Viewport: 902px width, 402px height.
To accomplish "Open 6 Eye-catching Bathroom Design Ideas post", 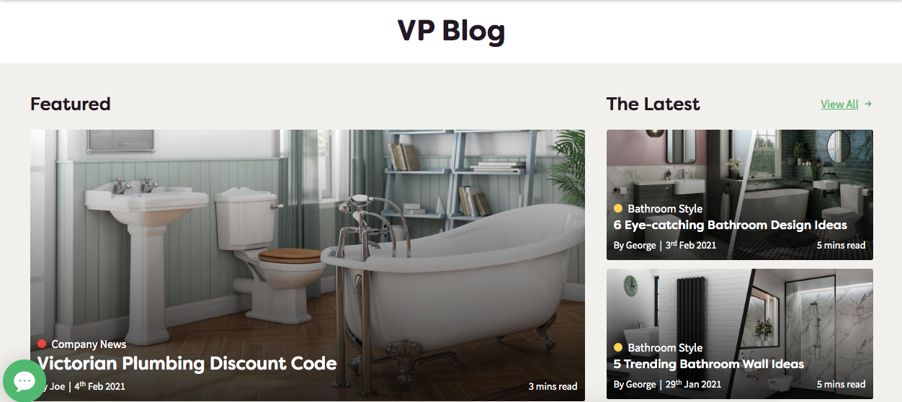I will coord(731,225).
